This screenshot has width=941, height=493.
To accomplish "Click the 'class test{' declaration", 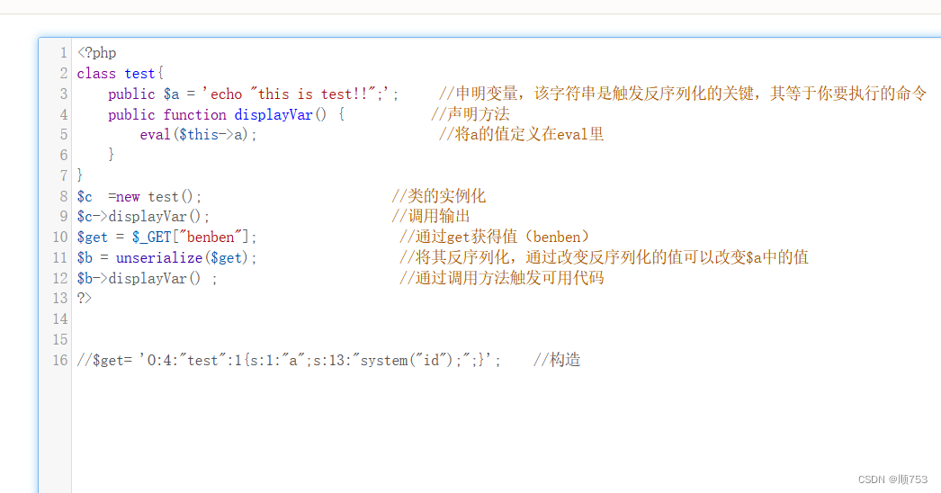I will point(120,73).
